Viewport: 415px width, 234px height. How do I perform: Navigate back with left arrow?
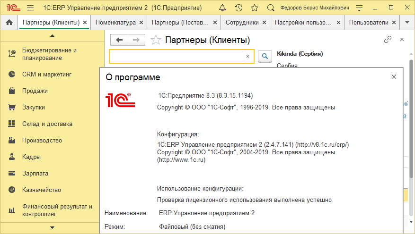119,40
